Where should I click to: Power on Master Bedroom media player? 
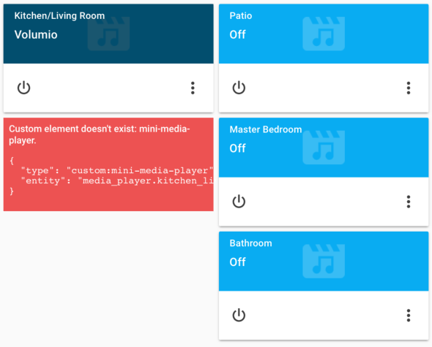pos(239,202)
